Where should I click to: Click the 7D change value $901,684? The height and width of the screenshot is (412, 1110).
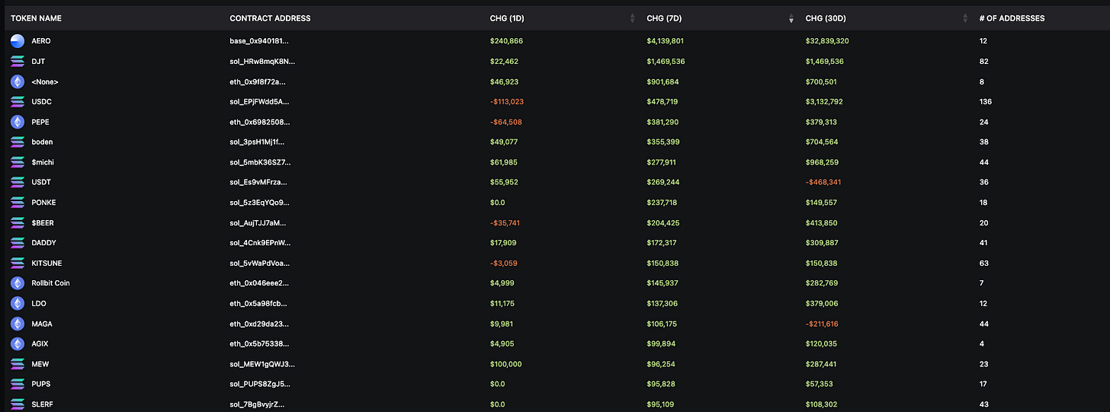[x=663, y=81]
